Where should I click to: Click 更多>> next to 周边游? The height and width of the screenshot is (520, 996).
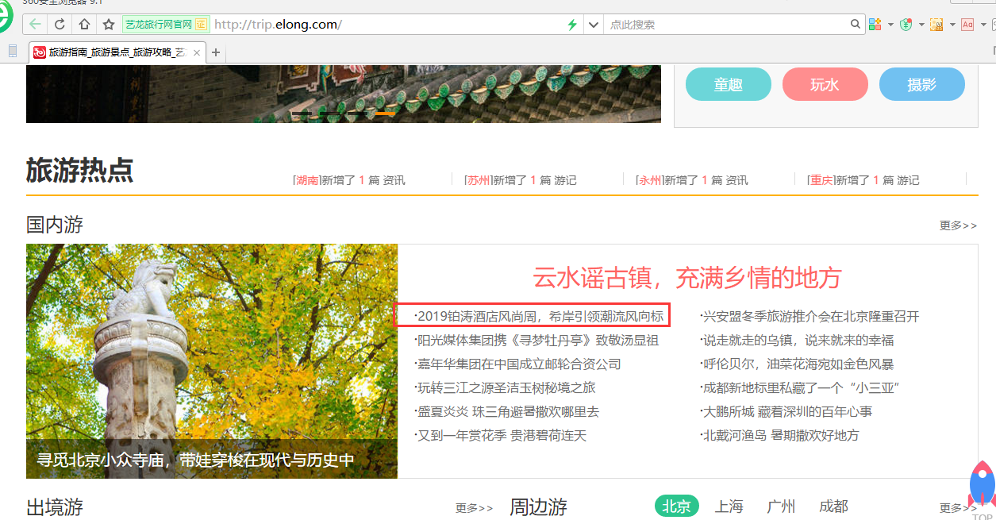[959, 508]
